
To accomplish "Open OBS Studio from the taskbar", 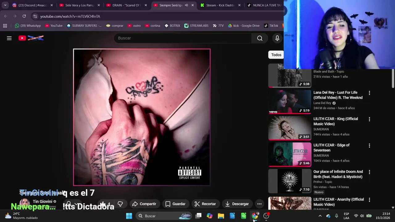I will [x=266, y=216].
